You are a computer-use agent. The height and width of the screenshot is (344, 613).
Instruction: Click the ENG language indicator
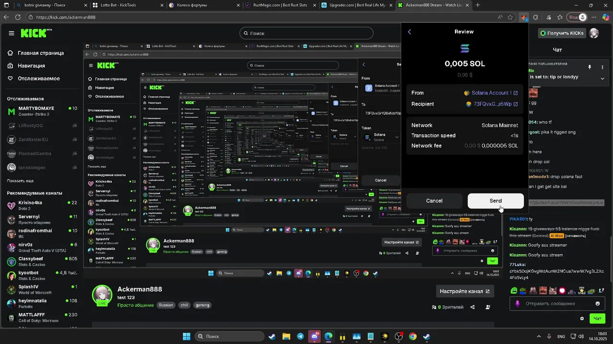coord(561,336)
